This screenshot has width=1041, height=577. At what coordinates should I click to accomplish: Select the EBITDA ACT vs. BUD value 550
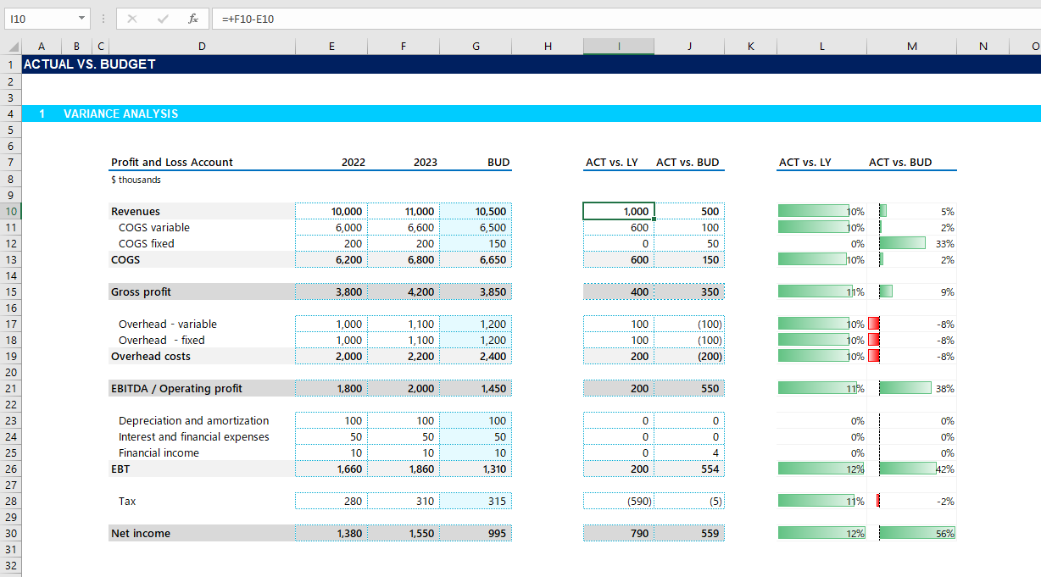point(689,389)
